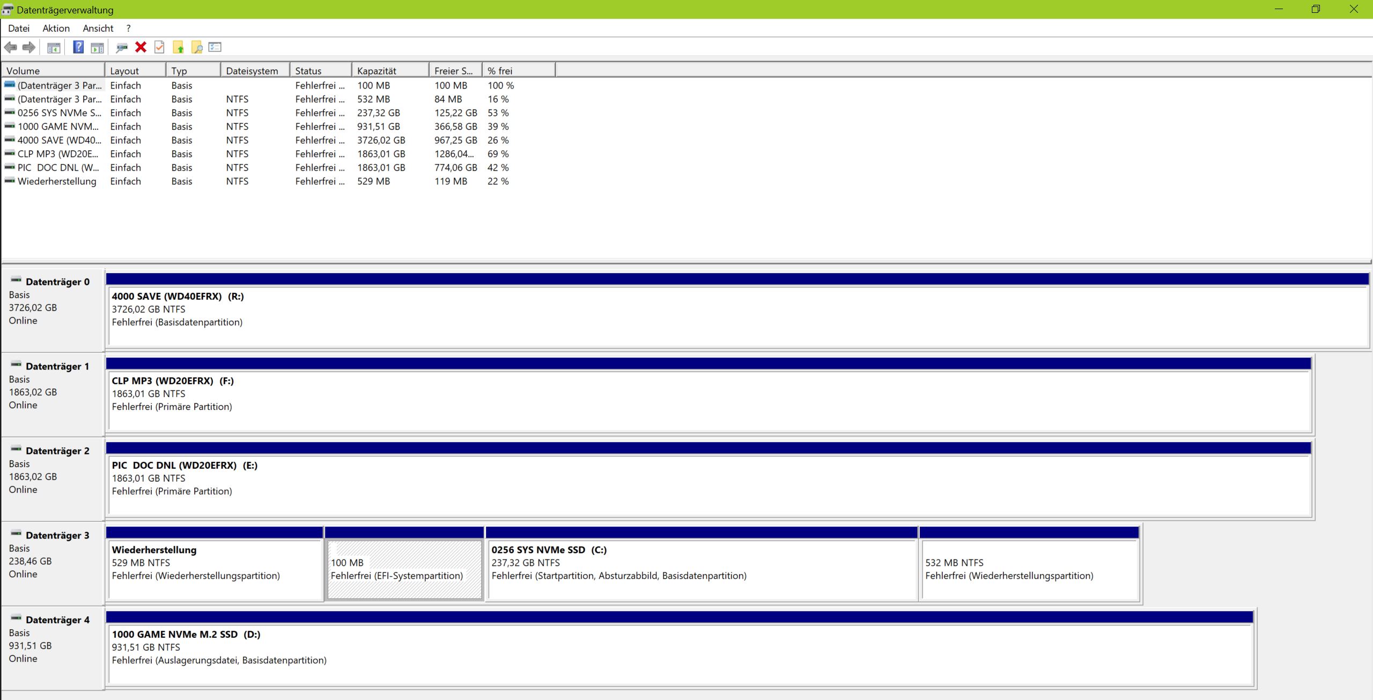This screenshot has height=700, width=1373.
Task: Select 1000 GAME NVMe volume row in list
Action: click(58, 127)
